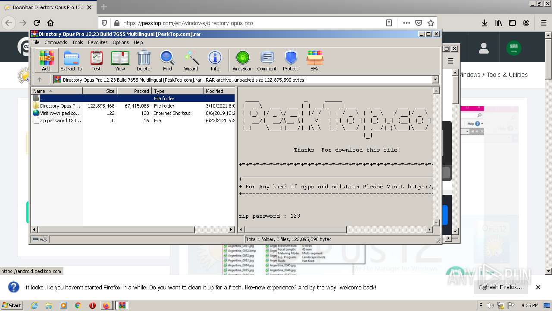Click the Tools & Utilities breadcrumb link
The width and height of the screenshot is (552, 311).
[x=507, y=75]
